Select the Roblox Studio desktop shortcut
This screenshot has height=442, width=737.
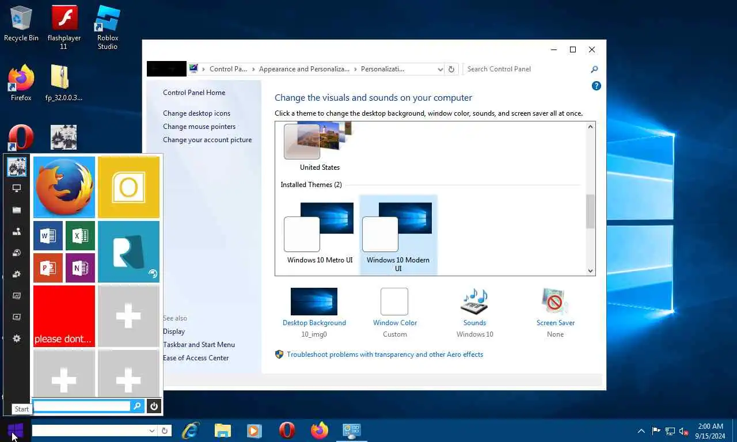[108, 27]
